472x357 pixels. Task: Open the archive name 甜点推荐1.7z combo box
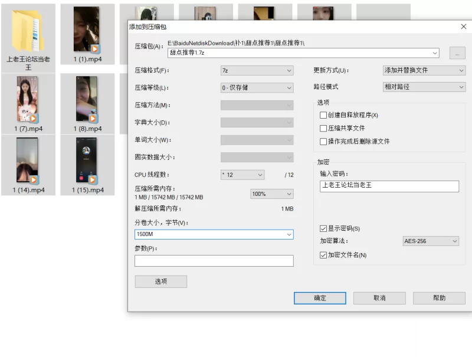click(303, 53)
